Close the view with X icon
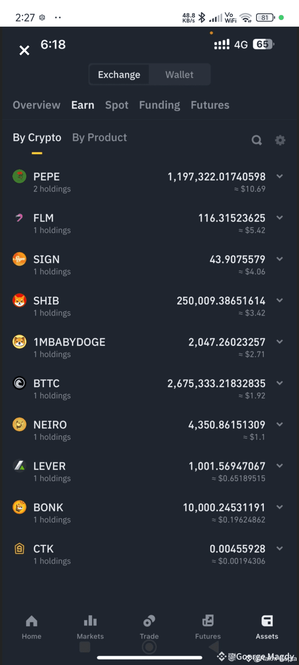299x665 pixels. [24, 50]
